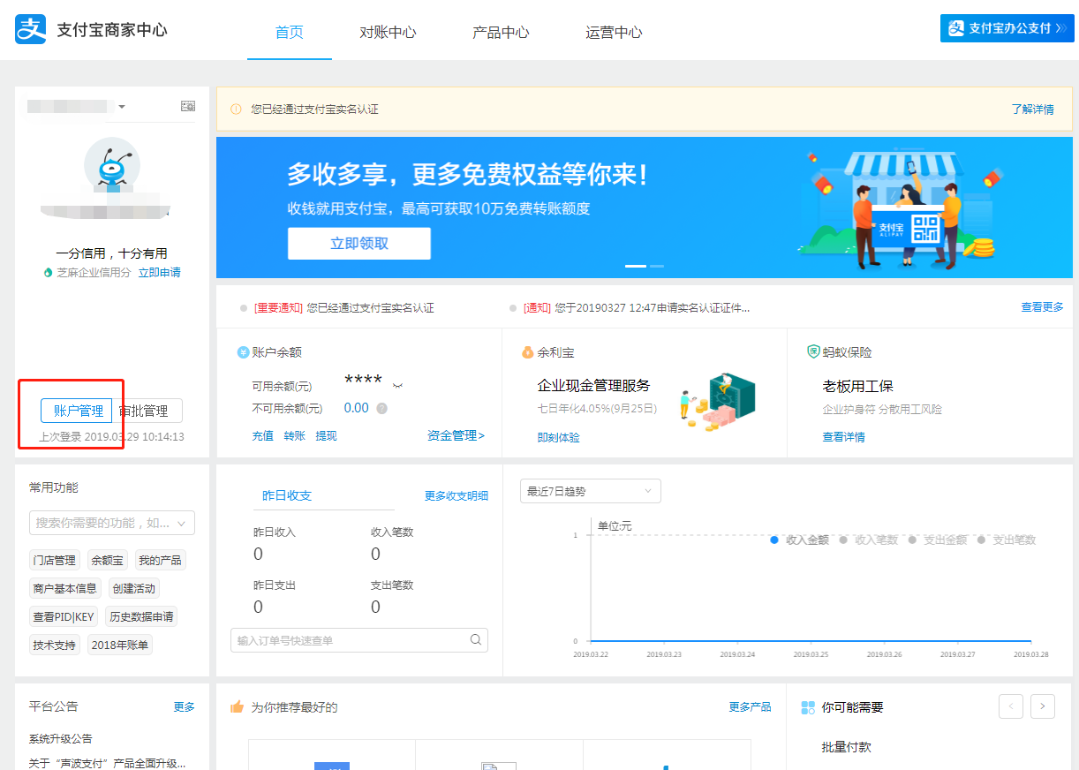Screen dimensions: 1079x770
Task: Select second banner carousel indicator
Action: 657,266
